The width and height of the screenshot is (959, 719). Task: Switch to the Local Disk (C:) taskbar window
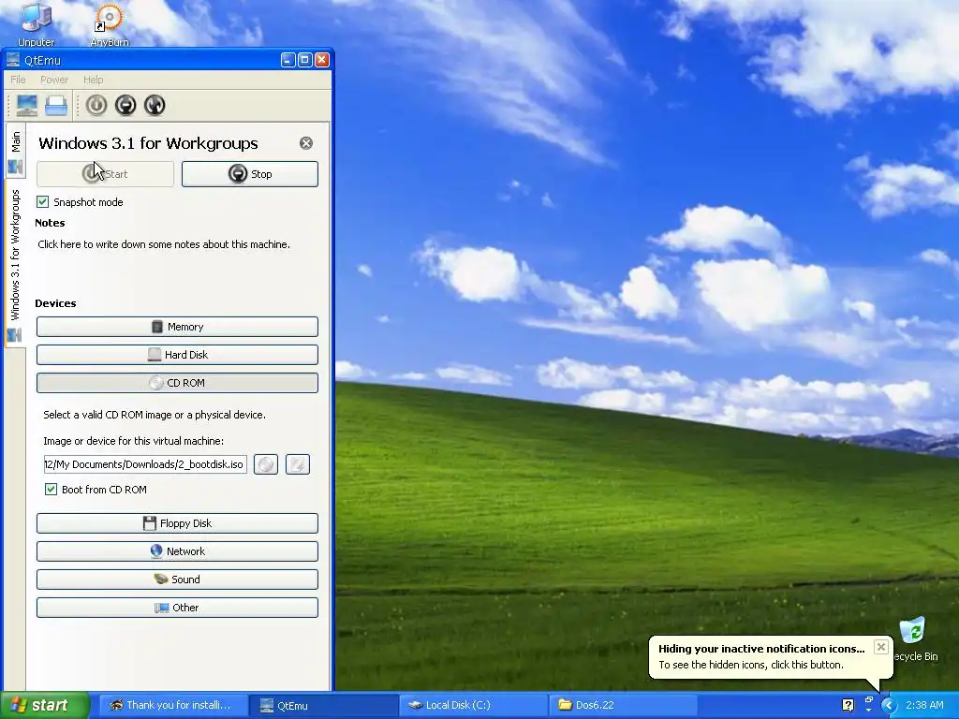[x=473, y=706]
